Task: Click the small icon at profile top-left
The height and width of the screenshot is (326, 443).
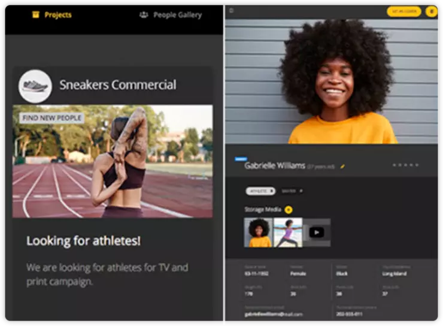Action: [231, 10]
